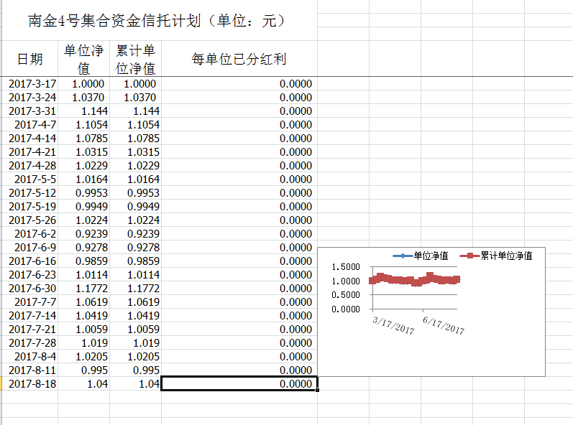573x425 pixels.
Task: Select the 1.5000 vertical axis label
Action: (x=346, y=267)
